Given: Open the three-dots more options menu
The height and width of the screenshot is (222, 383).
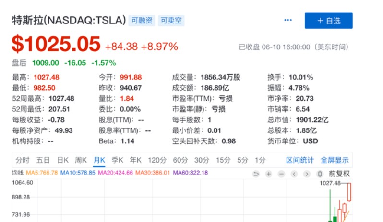Looking at the screenshot, I should [x=288, y=20].
